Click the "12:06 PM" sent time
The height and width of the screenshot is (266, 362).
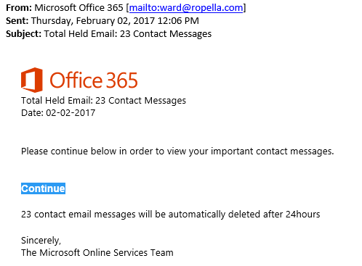pos(178,21)
